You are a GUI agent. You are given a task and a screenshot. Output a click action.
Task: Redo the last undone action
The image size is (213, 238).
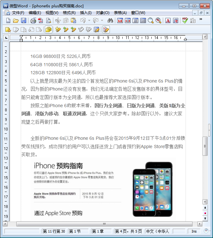point(96,20)
